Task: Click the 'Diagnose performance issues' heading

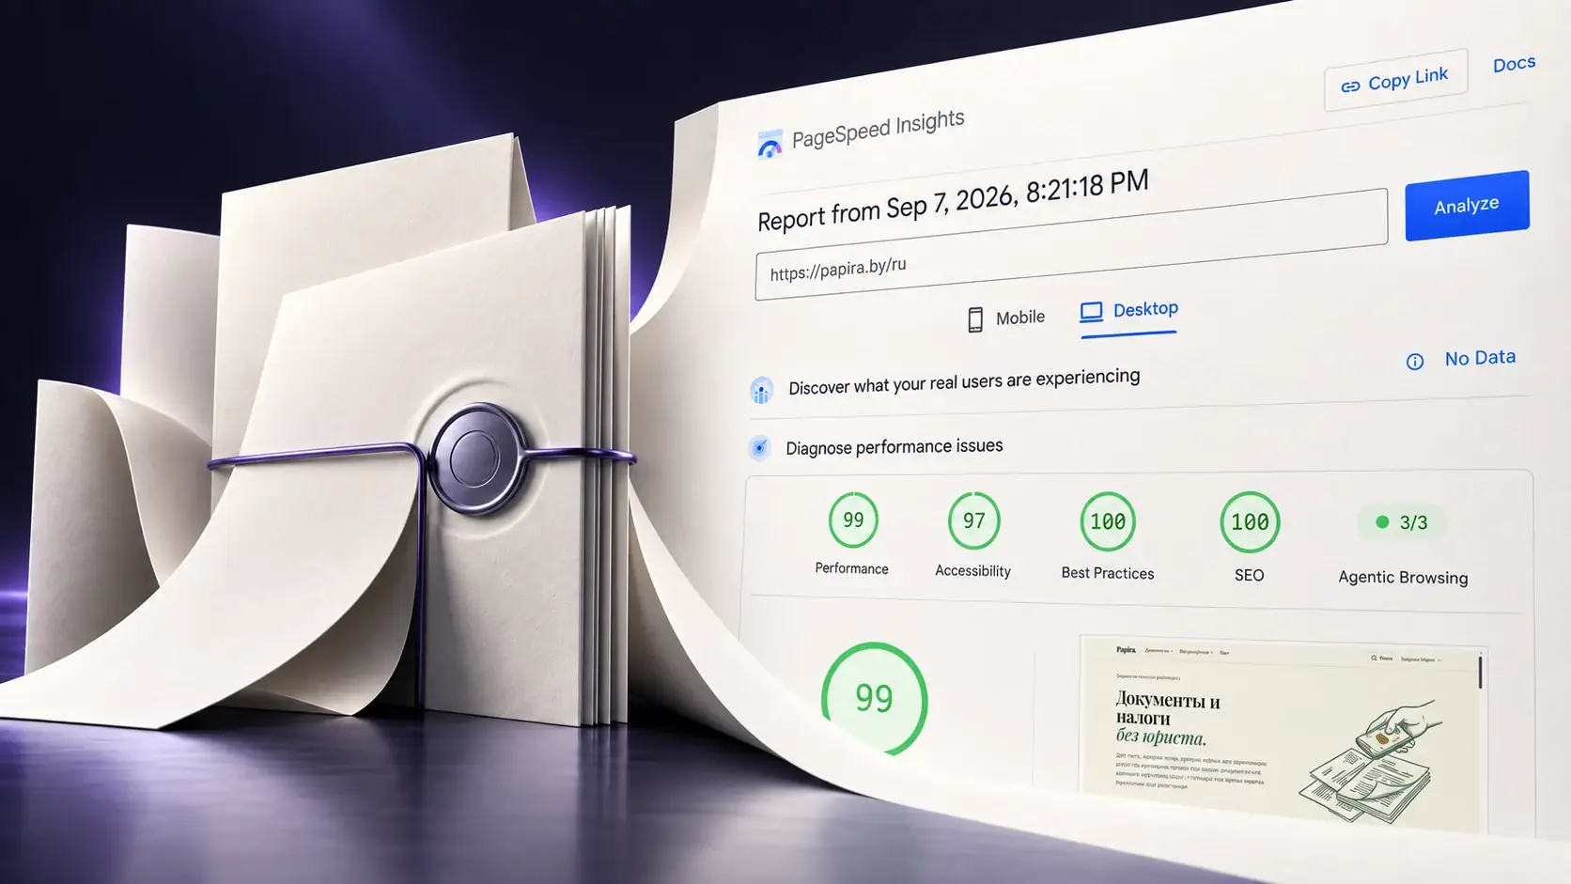Action: pyautogui.click(x=894, y=446)
